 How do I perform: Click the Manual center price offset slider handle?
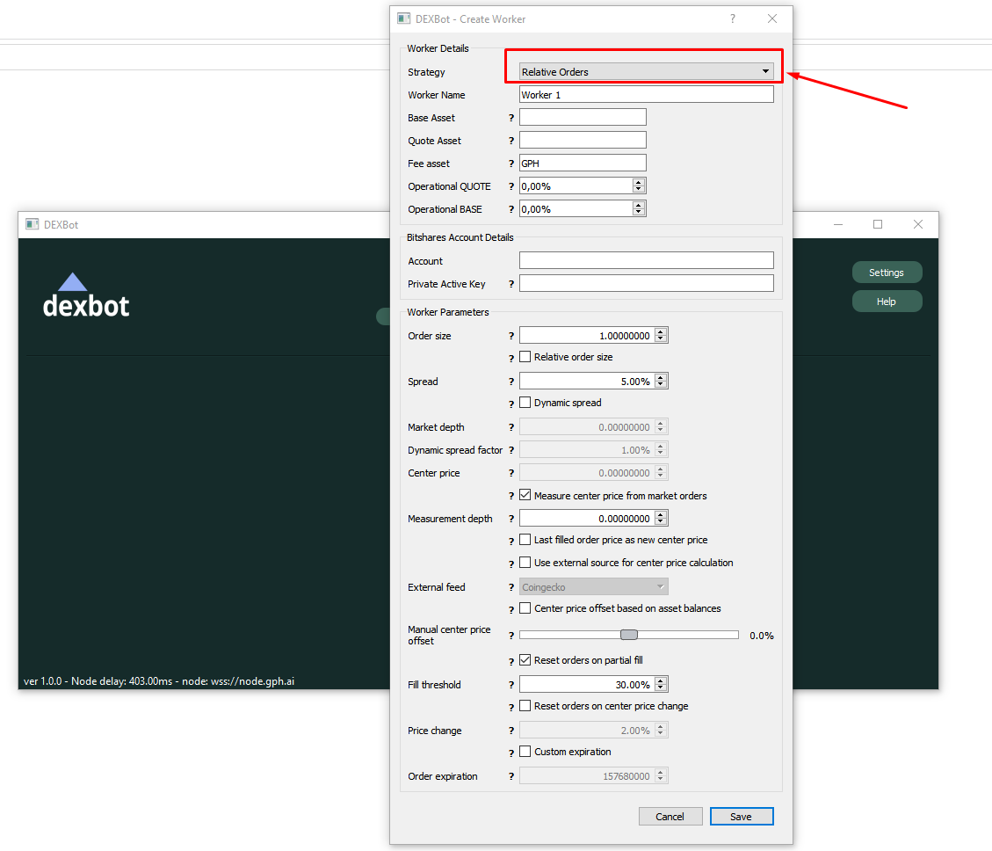(x=629, y=635)
